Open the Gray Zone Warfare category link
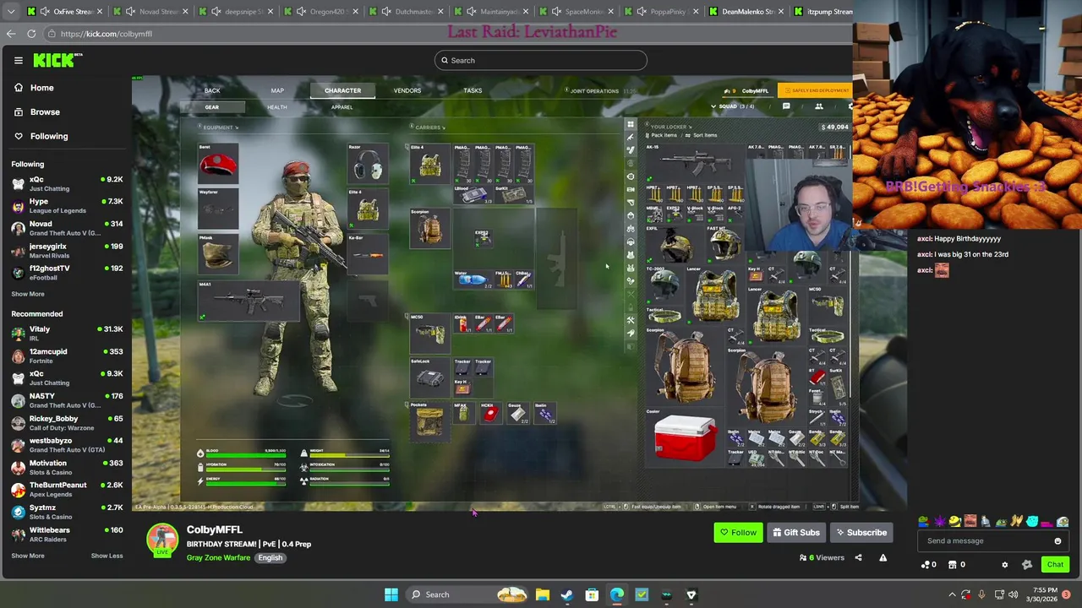This screenshot has width=1082, height=608. [218, 557]
